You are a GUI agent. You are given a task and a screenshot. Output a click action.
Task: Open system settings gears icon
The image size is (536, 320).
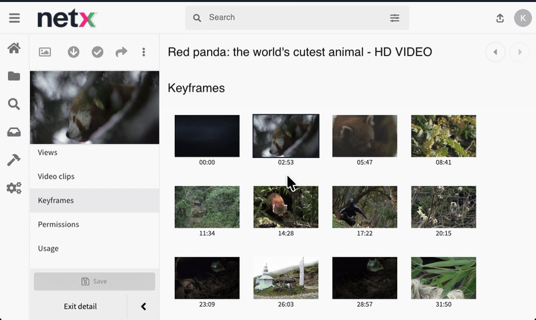click(14, 188)
